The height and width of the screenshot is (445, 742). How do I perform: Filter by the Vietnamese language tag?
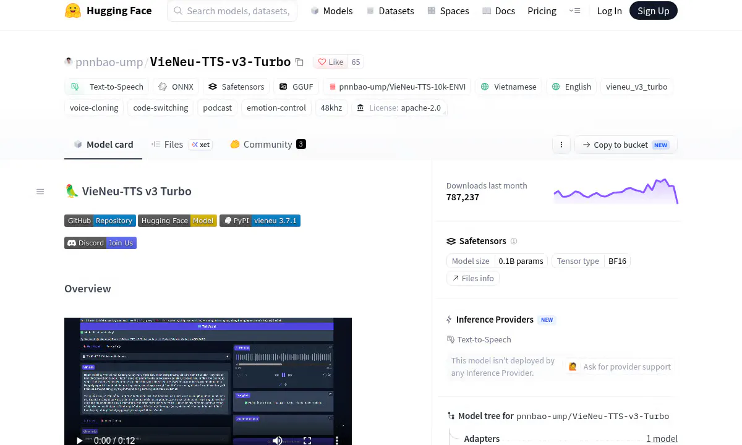[x=509, y=87]
